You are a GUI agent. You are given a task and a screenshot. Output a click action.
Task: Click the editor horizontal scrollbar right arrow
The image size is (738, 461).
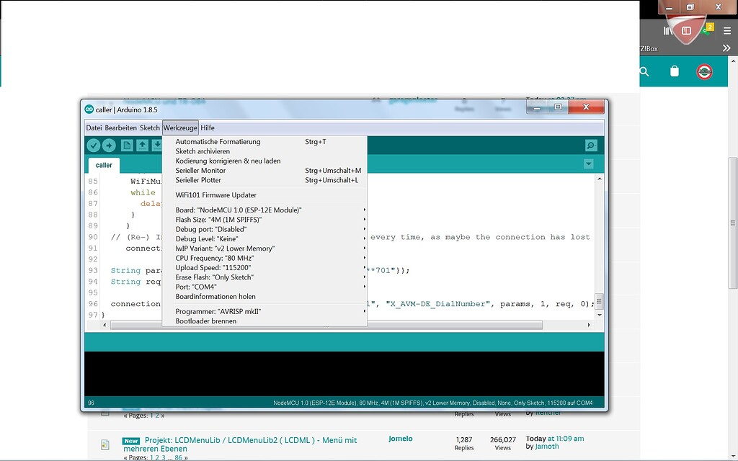[589, 325]
